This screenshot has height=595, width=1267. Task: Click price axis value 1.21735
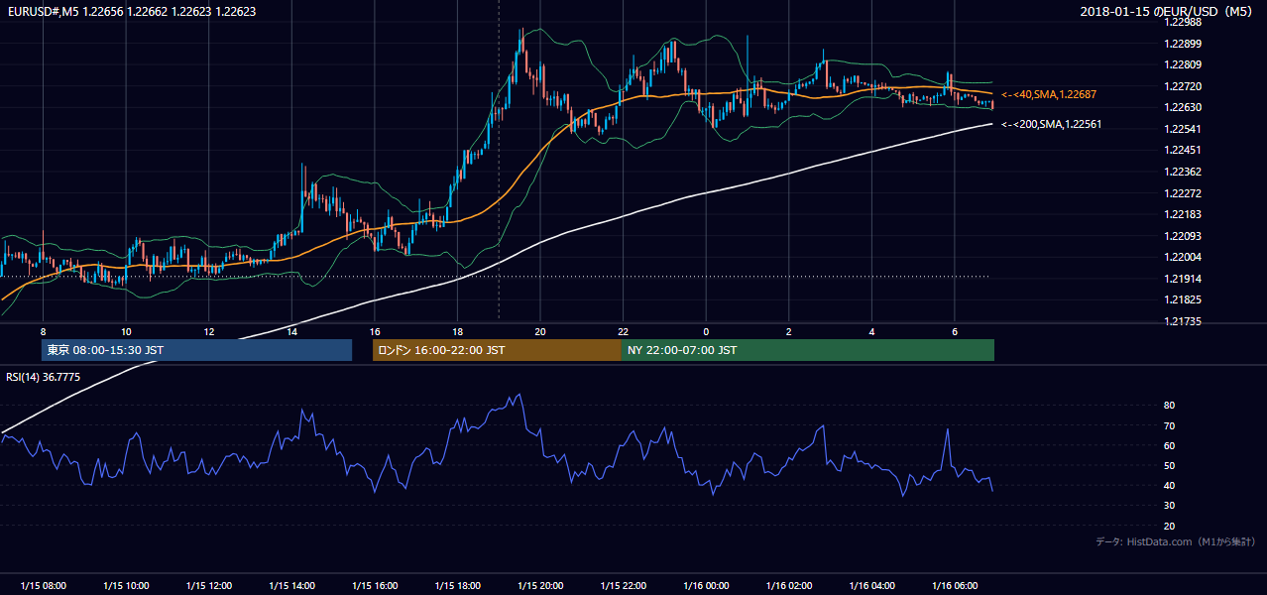[1184, 322]
